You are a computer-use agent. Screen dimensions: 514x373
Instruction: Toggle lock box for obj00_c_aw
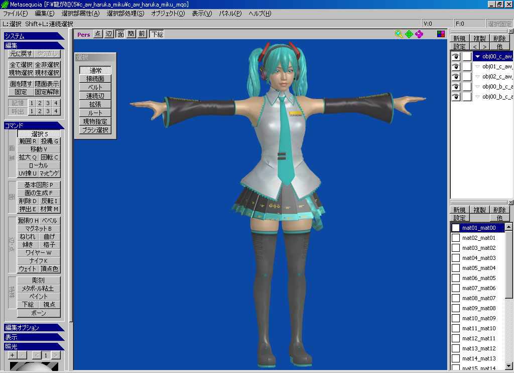(x=467, y=56)
